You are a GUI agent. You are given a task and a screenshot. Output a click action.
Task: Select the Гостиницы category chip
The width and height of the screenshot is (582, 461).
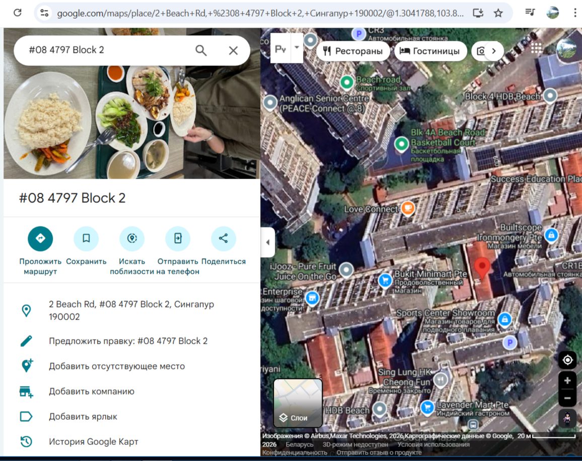[x=429, y=51]
